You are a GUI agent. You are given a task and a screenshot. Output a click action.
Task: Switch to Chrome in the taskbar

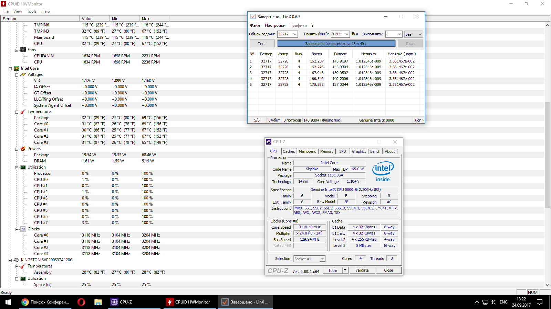[45, 302]
